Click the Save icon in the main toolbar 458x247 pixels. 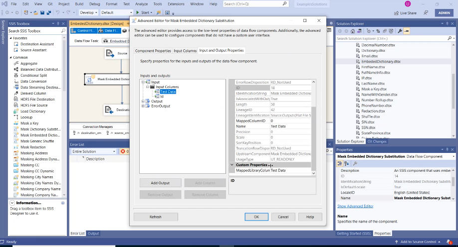click(x=42, y=12)
